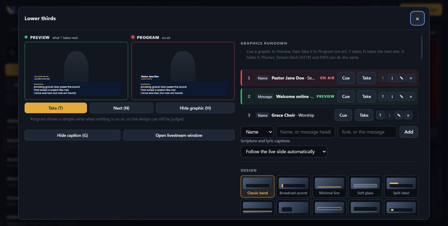Select the Broadcast accent design
Viewport: 448px width, 226px height.
[x=293, y=187]
